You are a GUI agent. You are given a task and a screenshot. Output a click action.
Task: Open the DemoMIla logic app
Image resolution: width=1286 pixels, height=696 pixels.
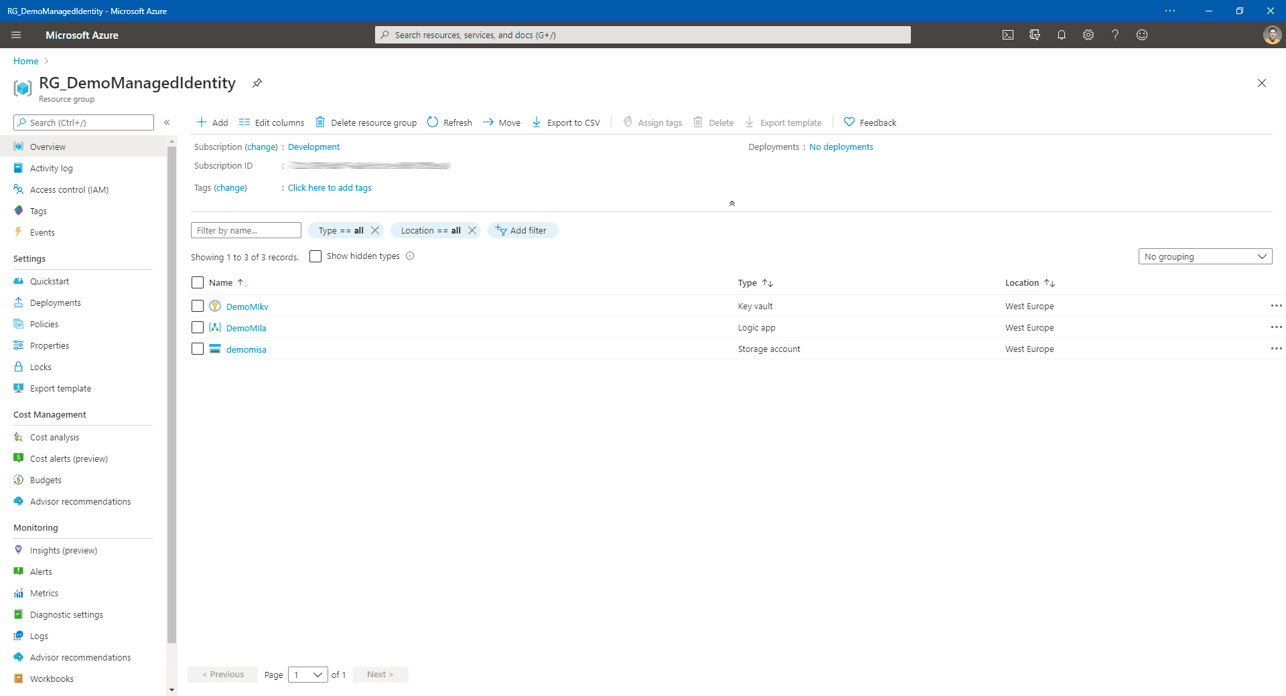(246, 328)
